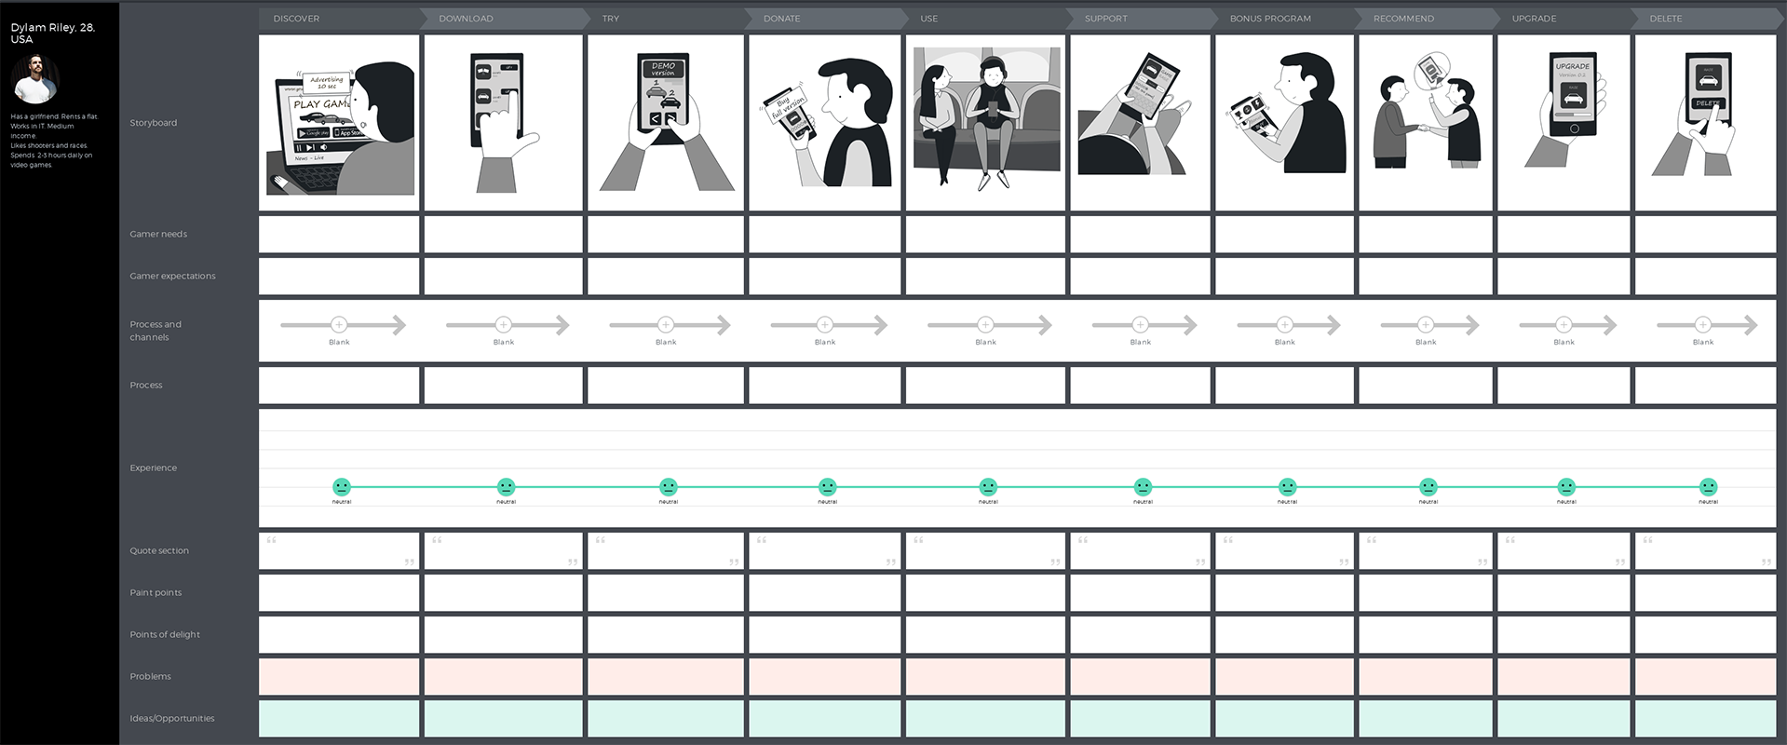Click the neutral smiley under BONUS PROGRAM
This screenshot has width=1787, height=745.
pos(1287,486)
